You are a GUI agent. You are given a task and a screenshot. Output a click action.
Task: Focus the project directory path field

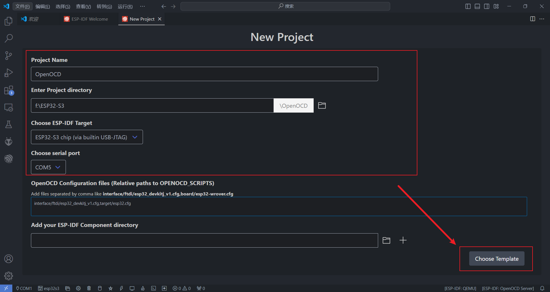click(152, 105)
